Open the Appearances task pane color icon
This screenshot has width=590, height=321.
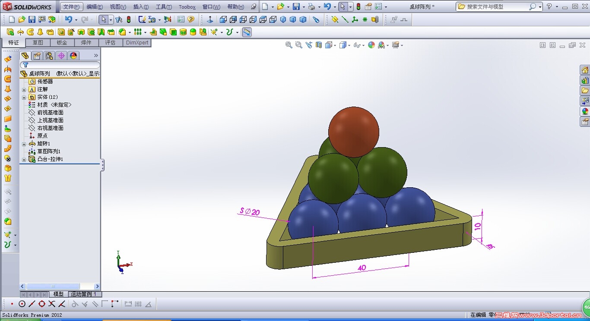(585, 111)
